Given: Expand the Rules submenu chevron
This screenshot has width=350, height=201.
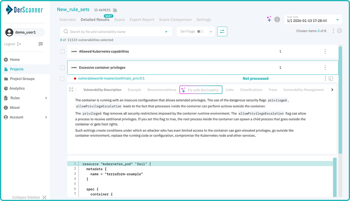Looking at the screenshot, I should [46, 98].
